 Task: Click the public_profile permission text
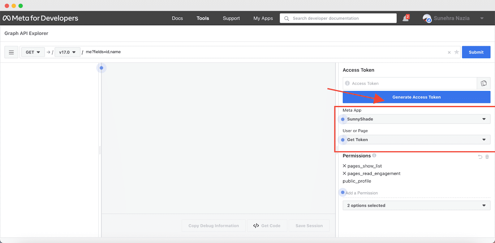[x=357, y=181]
